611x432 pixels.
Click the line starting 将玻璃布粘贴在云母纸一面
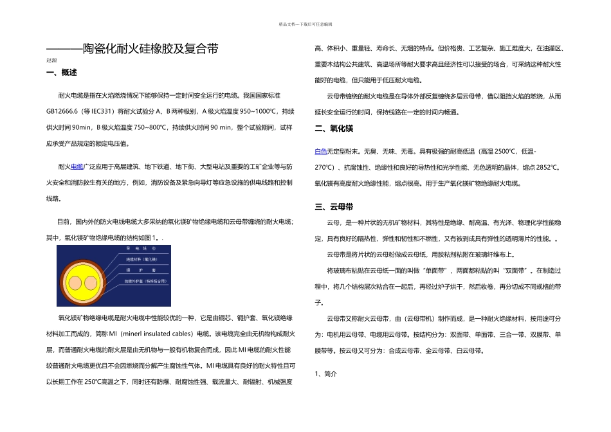(x=444, y=271)
